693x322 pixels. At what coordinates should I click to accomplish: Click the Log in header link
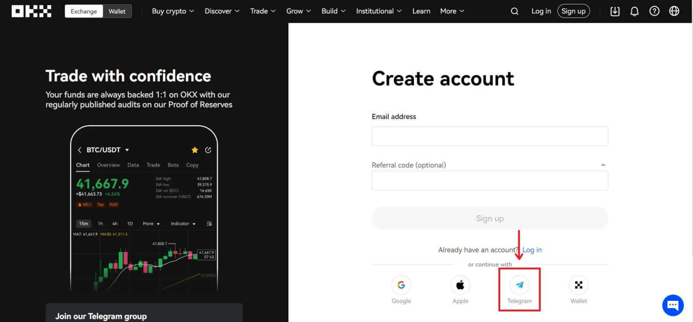[541, 11]
